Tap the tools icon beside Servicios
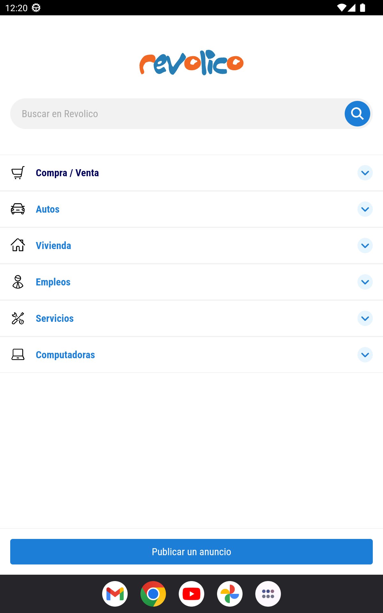383x613 pixels. 18,318
